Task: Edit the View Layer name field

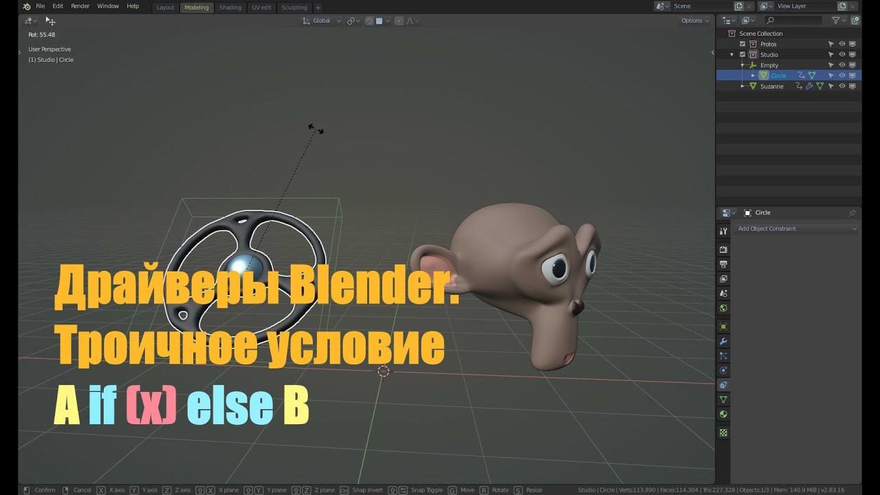Action: pos(804,6)
